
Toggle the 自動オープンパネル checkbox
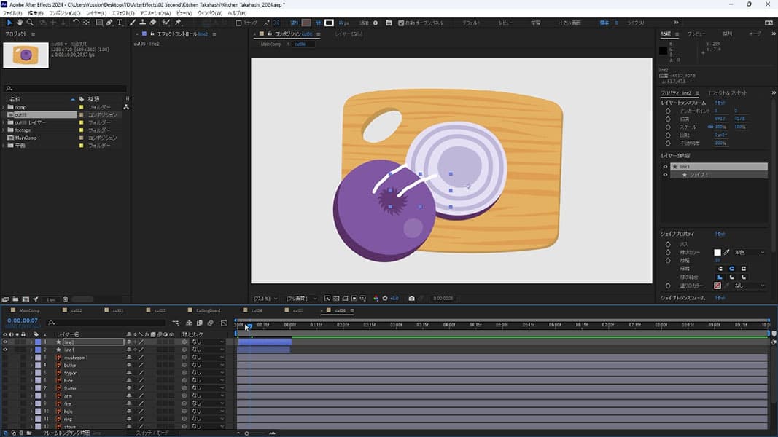point(401,23)
